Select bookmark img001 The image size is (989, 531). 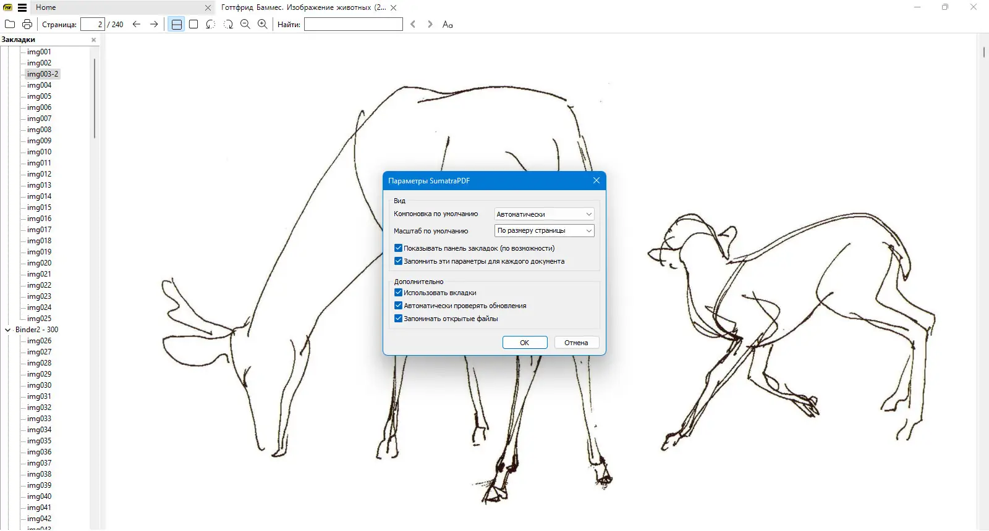point(39,52)
